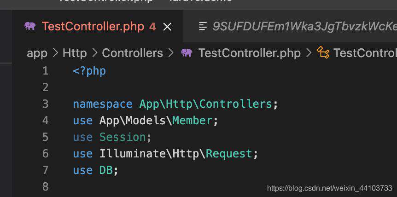Click the Session class name on line 5
This screenshot has width=397, height=197.
123,137
